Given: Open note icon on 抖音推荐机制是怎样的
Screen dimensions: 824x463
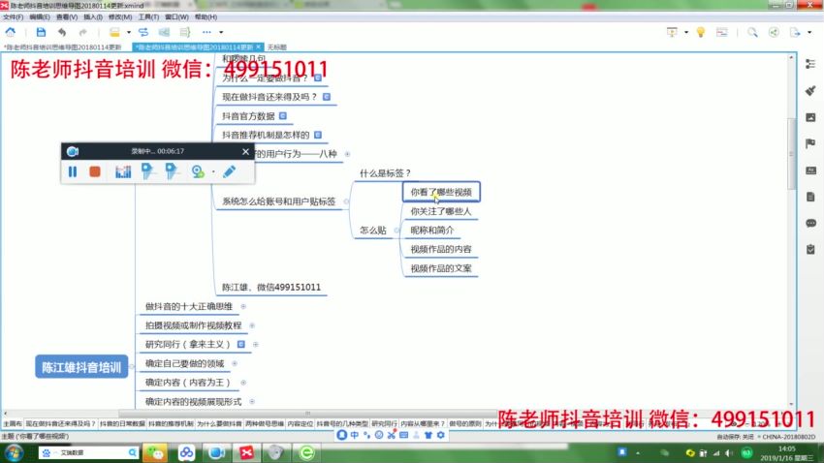Looking at the screenshot, I should 317,135.
